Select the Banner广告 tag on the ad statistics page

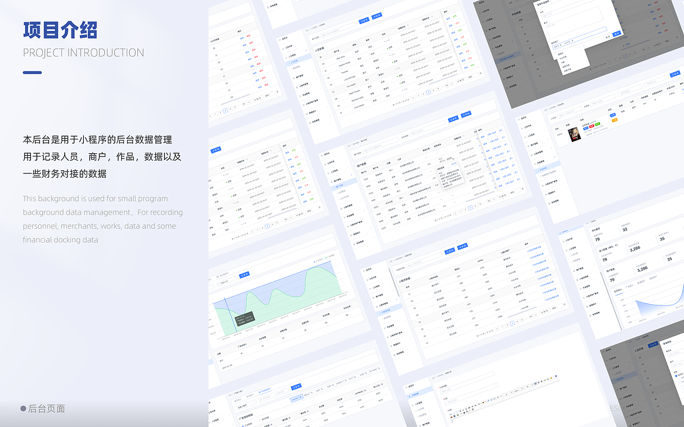[x=297, y=399]
